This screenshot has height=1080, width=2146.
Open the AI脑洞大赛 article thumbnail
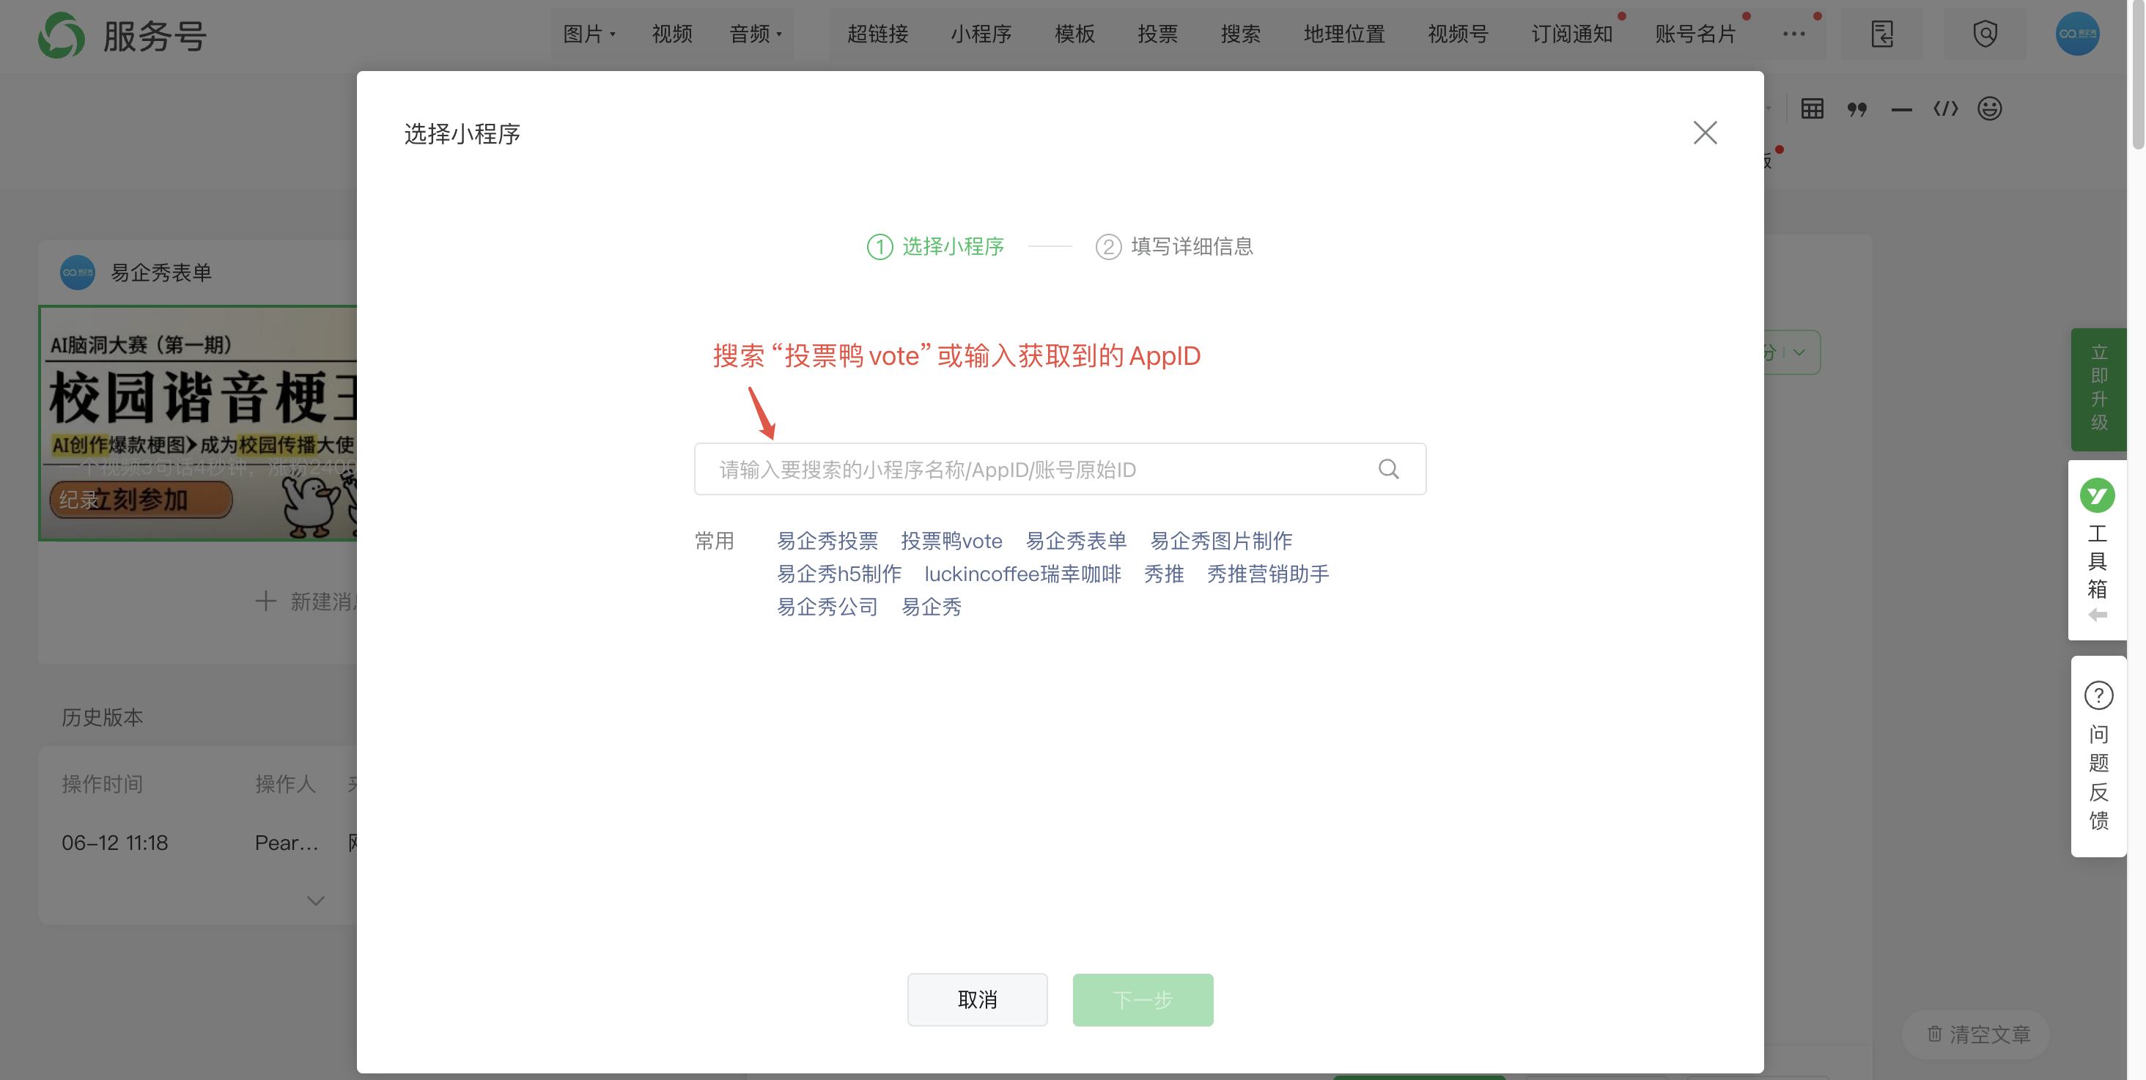pos(197,423)
